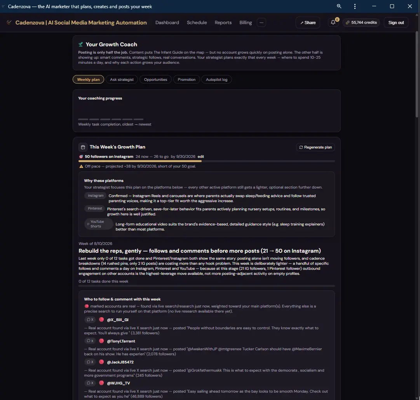The height and width of the screenshot is (400, 420).
Task: Switch to the Promotion tab
Action: (187, 80)
